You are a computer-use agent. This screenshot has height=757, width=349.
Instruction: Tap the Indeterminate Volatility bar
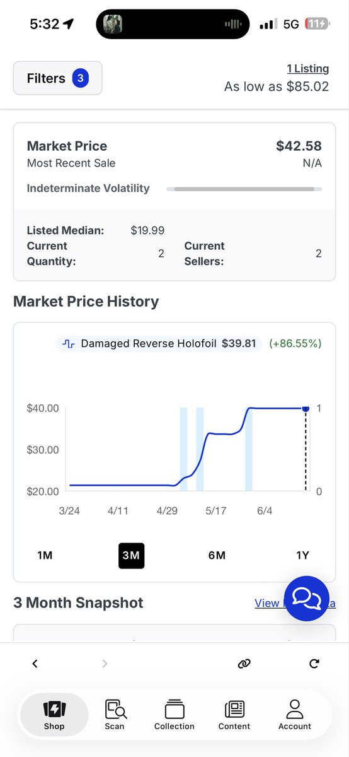pyautogui.click(x=244, y=188)
